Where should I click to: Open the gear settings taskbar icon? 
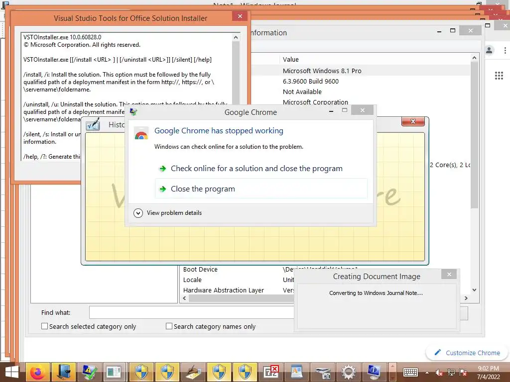tap(348, 372)
